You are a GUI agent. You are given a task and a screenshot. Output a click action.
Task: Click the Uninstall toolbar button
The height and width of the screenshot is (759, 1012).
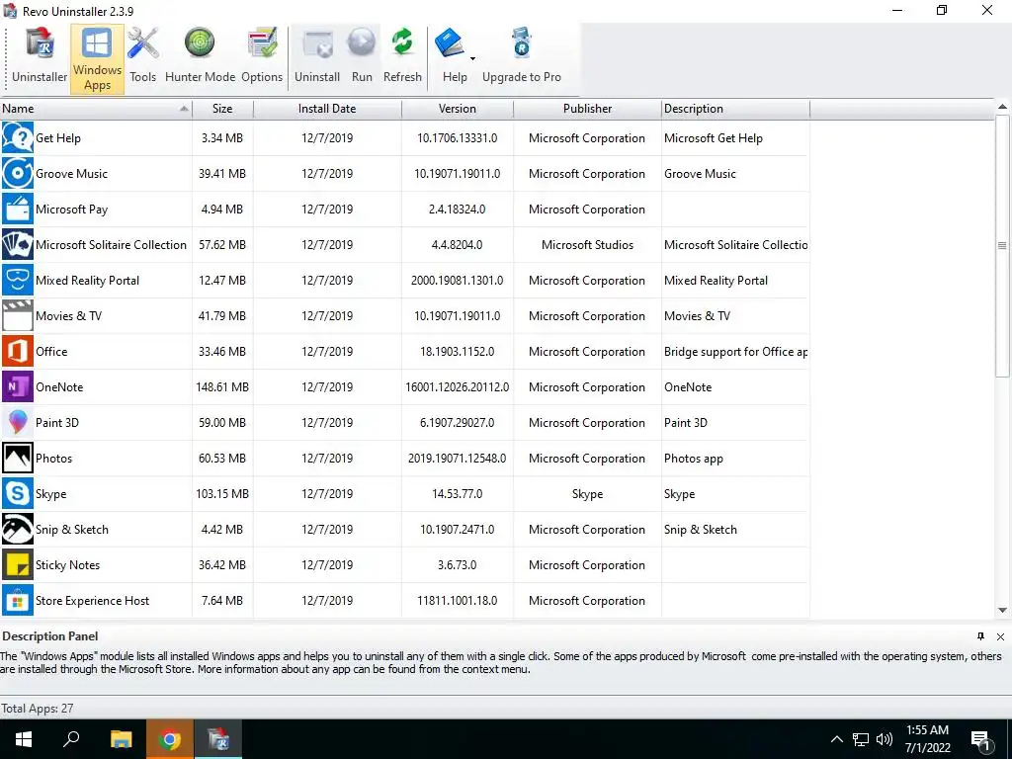(317, 56)
